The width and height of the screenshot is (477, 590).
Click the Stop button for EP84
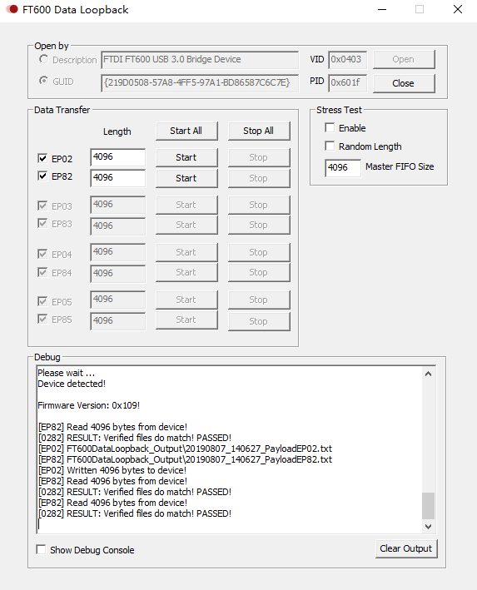(259, 272)
